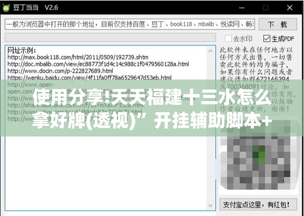Click the 豆丁当当 app icon in title bar

point(6,8)
